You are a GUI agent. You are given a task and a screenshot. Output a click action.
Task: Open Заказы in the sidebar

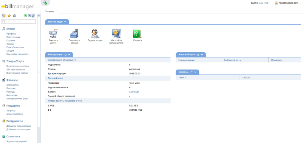(x=10, y=44)
